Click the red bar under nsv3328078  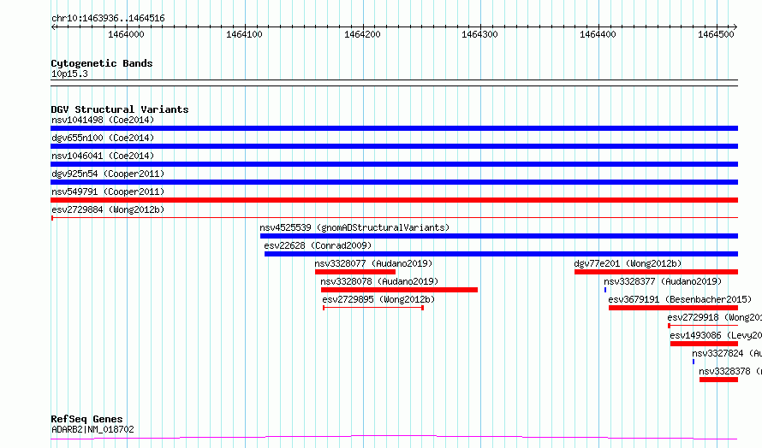tap(400, 290)
